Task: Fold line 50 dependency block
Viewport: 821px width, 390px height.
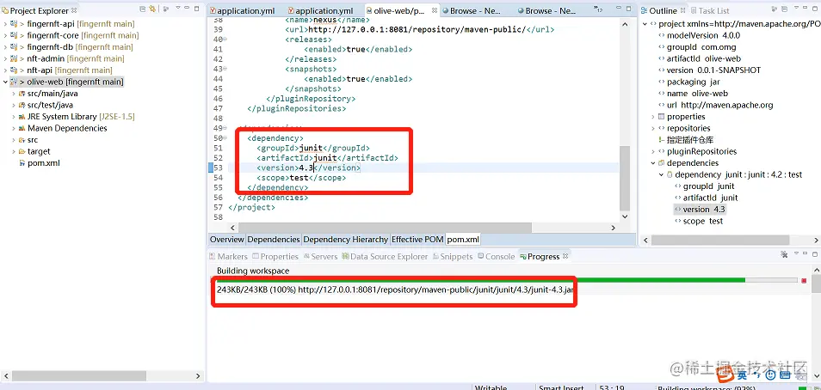Action: tap(225, 138)
